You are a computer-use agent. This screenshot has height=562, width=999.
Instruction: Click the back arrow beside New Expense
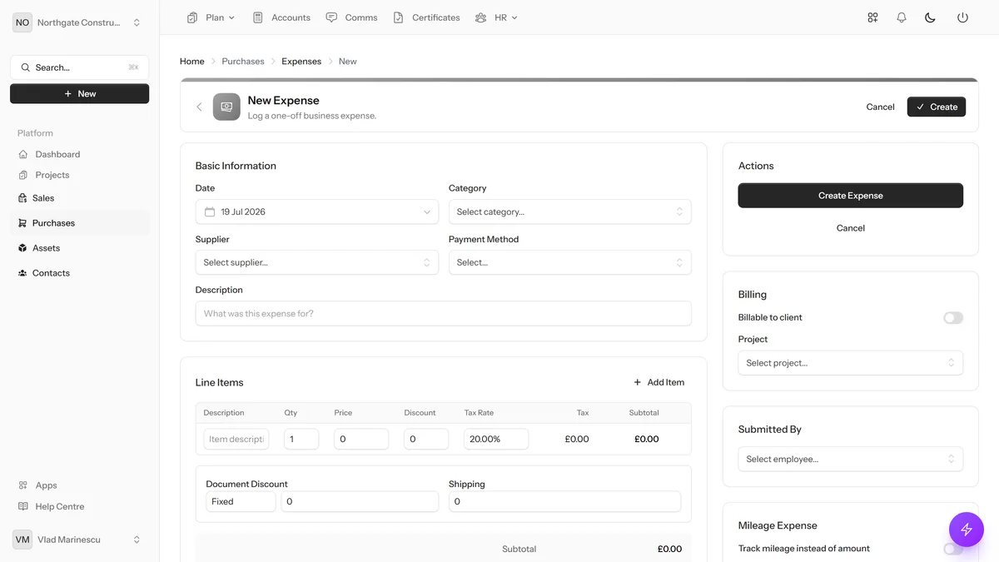coord(199,107)
